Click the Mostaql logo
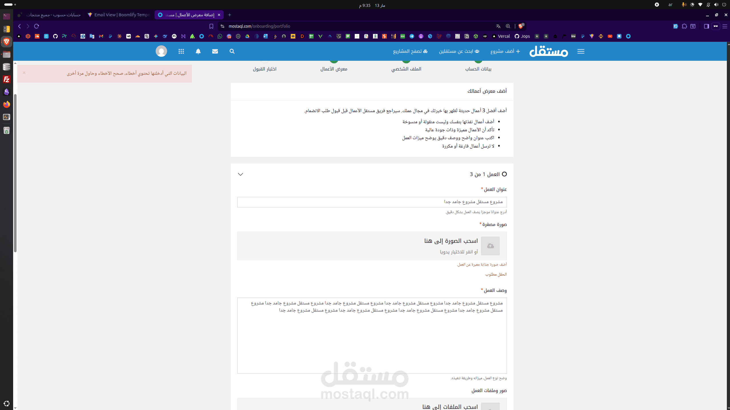Viewport: 730px width, 410px height. click(549, 51)
